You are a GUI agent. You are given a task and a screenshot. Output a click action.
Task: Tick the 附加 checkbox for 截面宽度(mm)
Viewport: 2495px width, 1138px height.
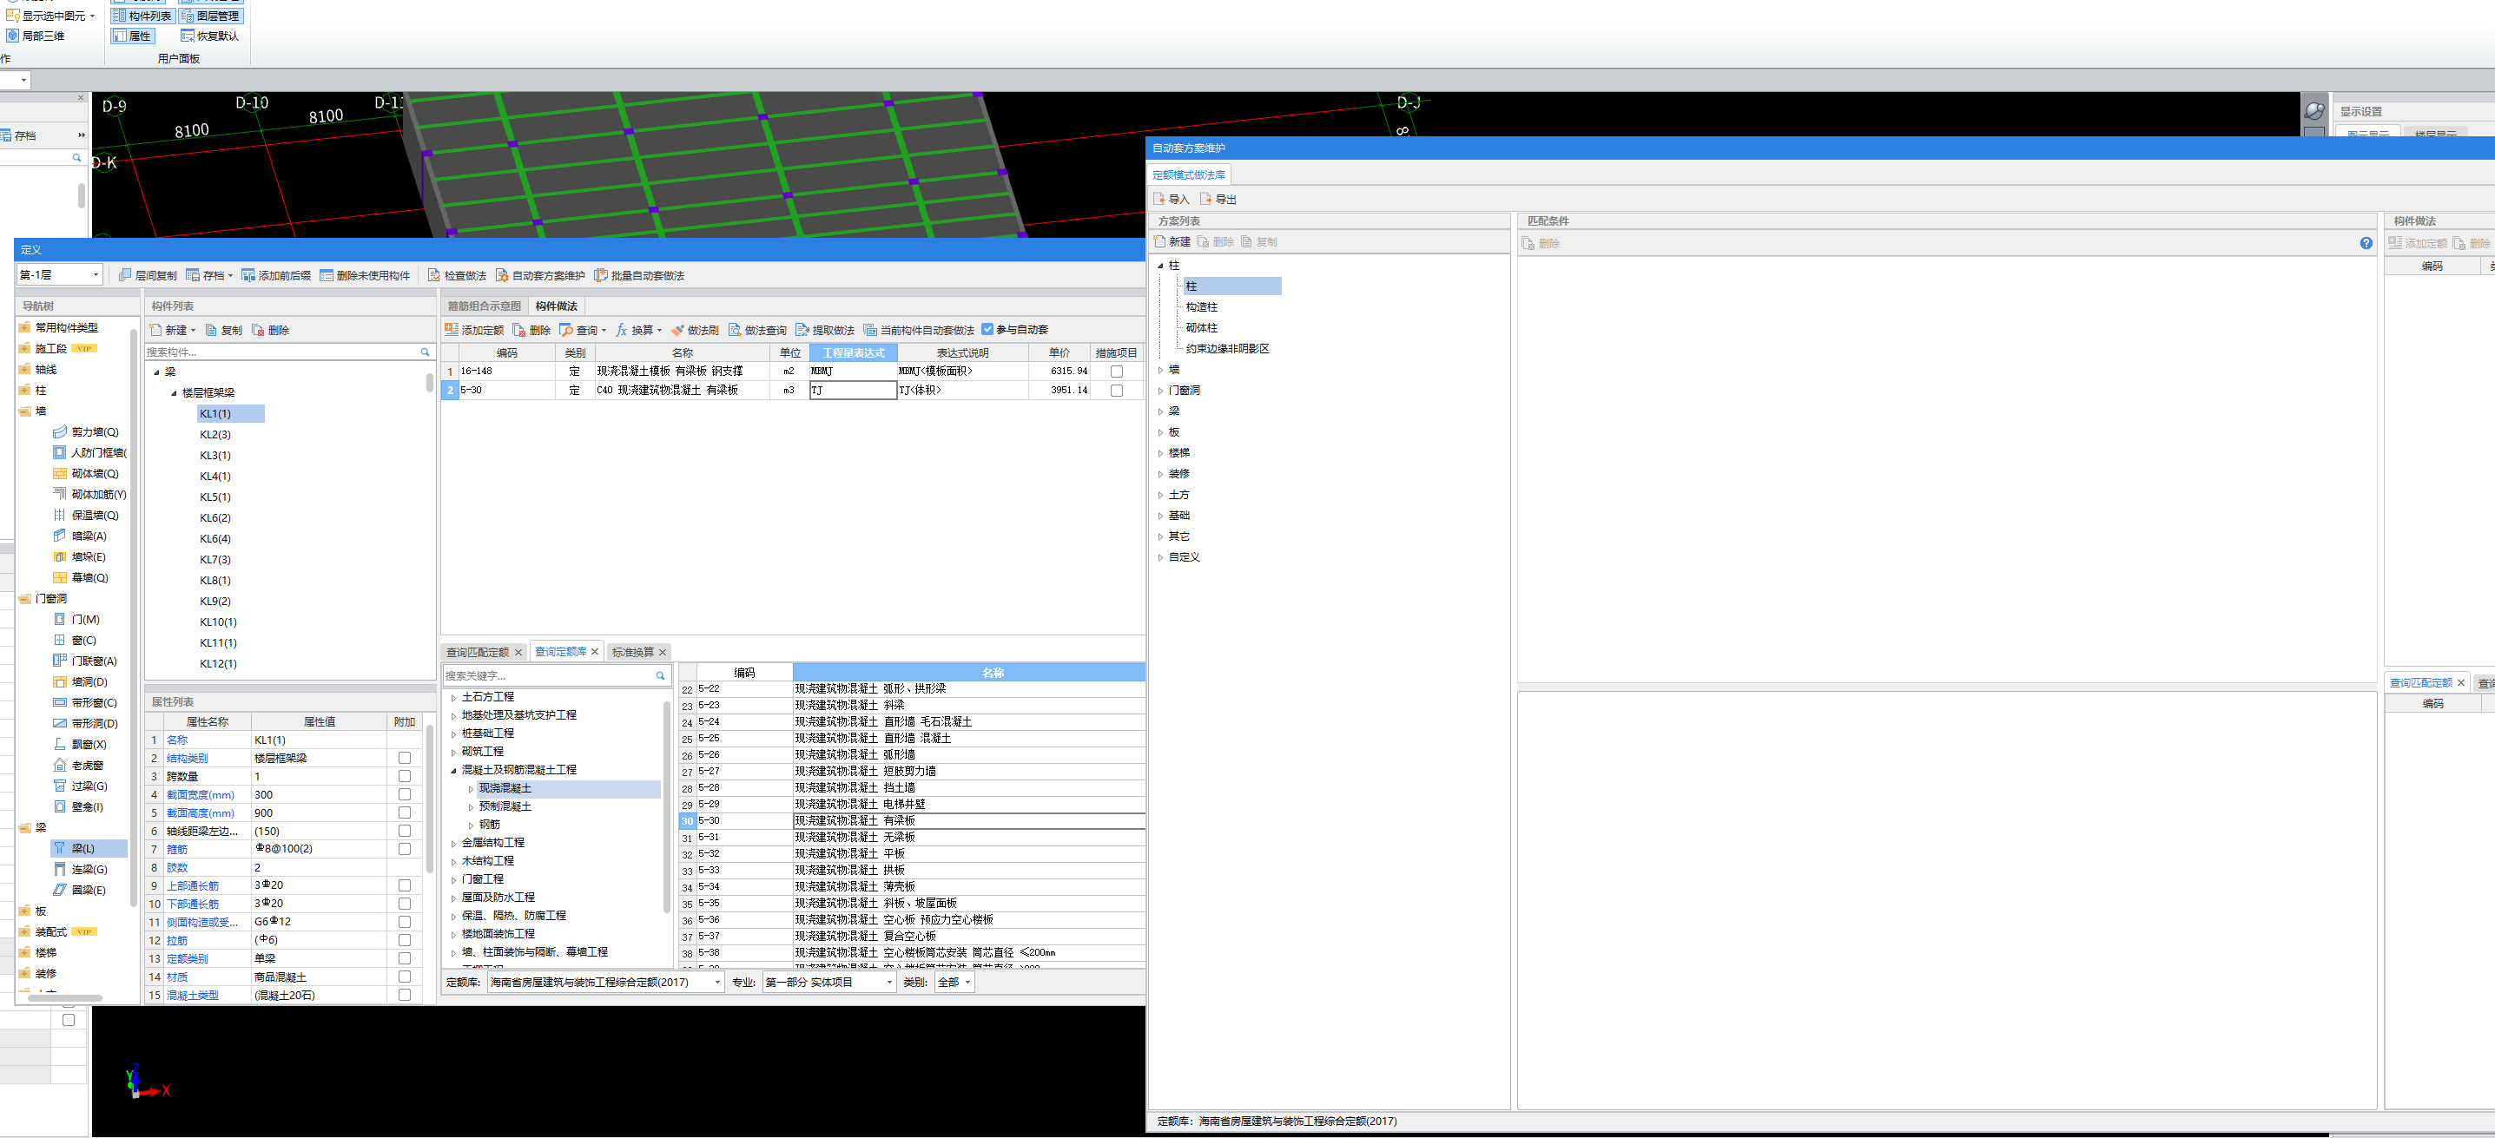(405, 795)
